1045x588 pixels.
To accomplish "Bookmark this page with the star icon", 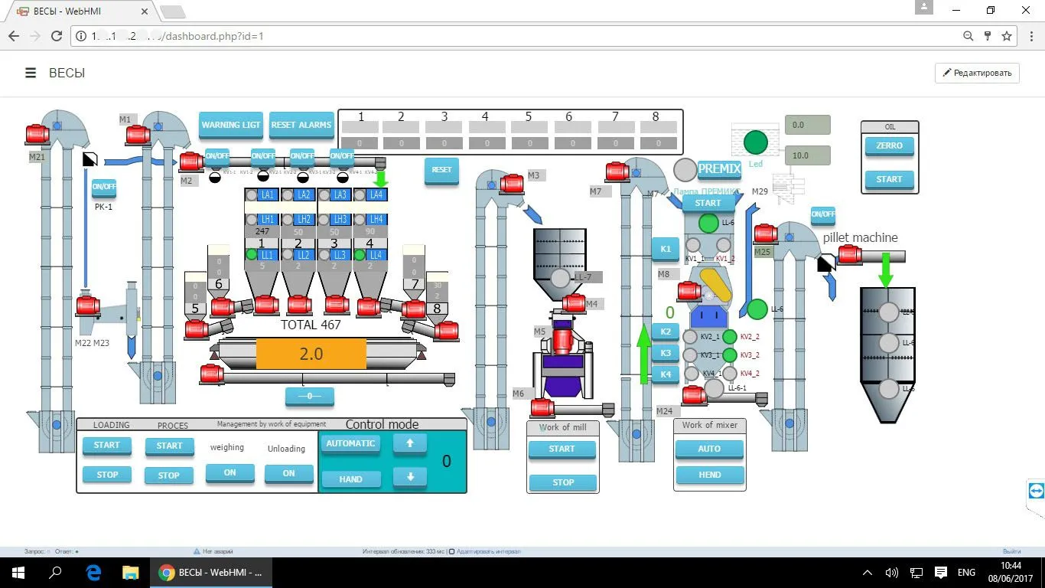I will coord(1007,36).
